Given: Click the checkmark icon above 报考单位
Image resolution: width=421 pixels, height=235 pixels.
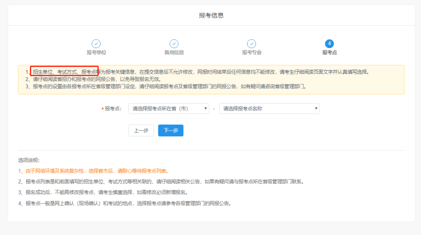Looking at the screenshot, I should [x=96, y=44].
